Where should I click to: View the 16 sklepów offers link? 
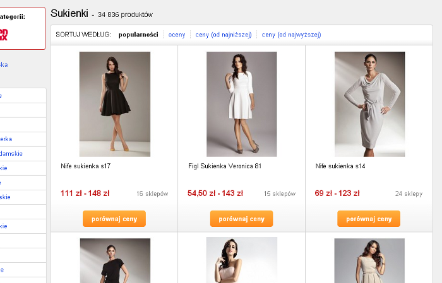click(152, 194)
